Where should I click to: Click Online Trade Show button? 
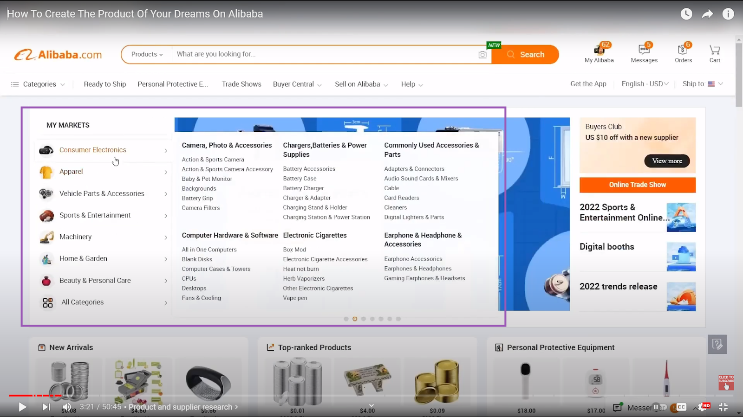tap(638, 185)
